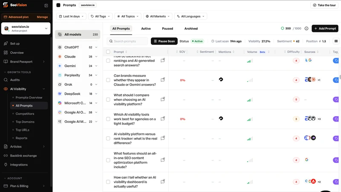
Task: Click purple tag icon on rank tracker row
Action: click(x=336, y=138)
